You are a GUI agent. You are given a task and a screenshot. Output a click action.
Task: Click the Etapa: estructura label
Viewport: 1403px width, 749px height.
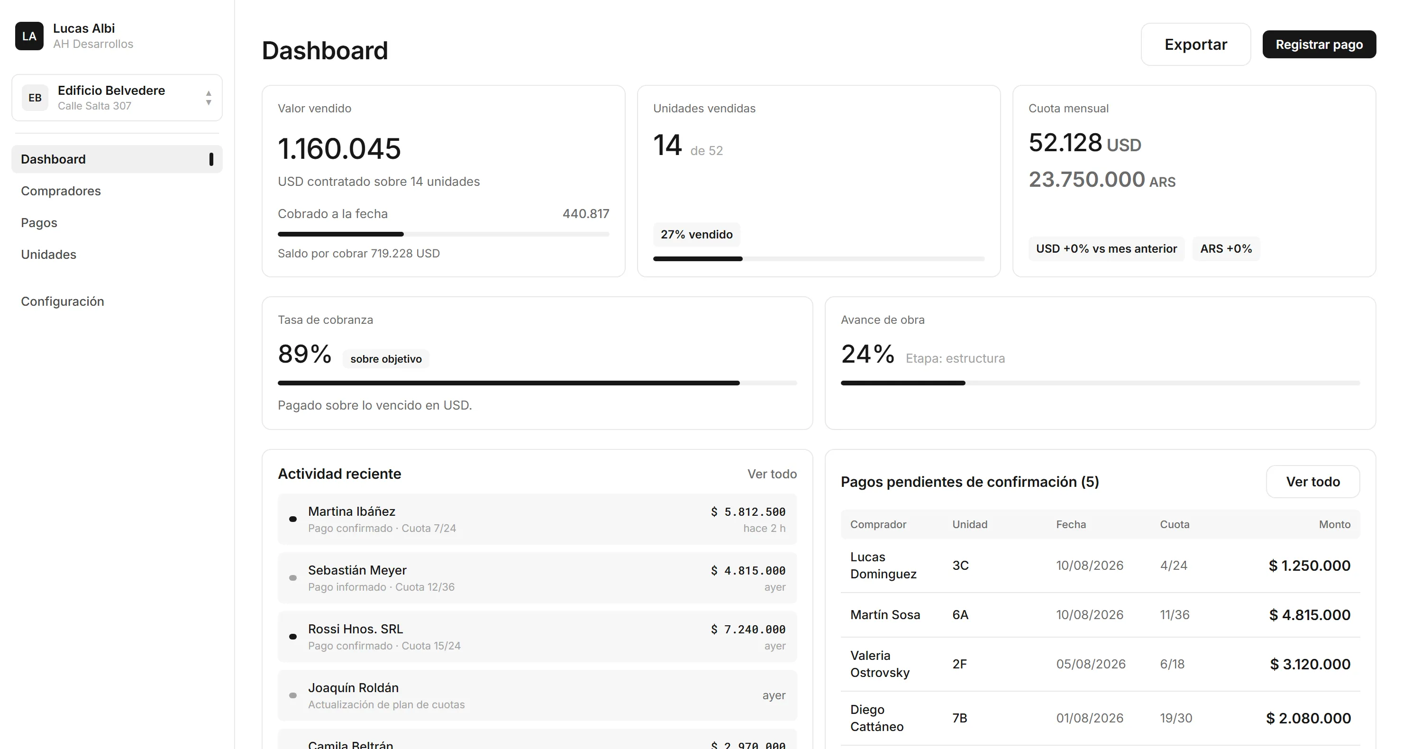955,358
